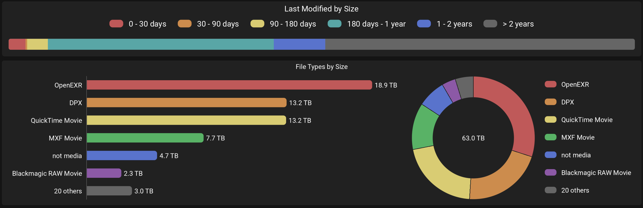643x208 pixels.
Task: Click the blue 1 - 2 years bar segment
Action: click(x=299, y=44)
